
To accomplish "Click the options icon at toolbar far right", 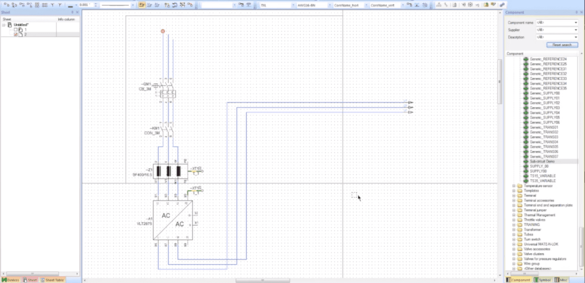I will pyautogui.click(x=502, y=5).
